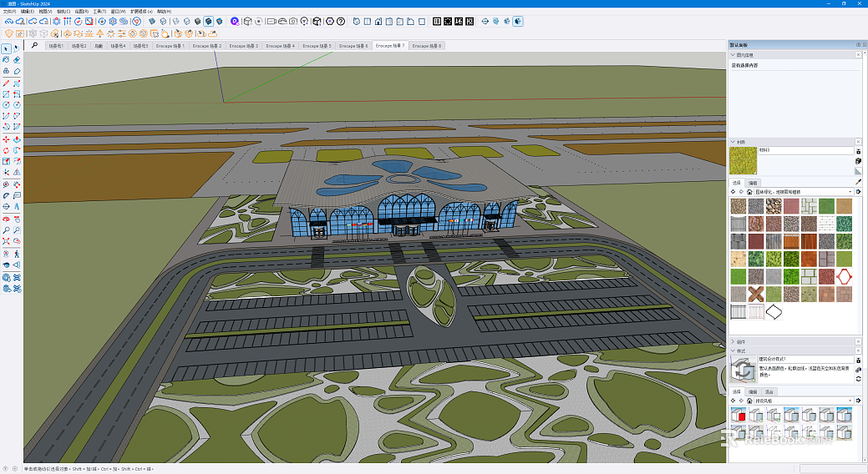Go back in materials browser history
Screen dimensions: 868x474
click(x=734, y=192)
